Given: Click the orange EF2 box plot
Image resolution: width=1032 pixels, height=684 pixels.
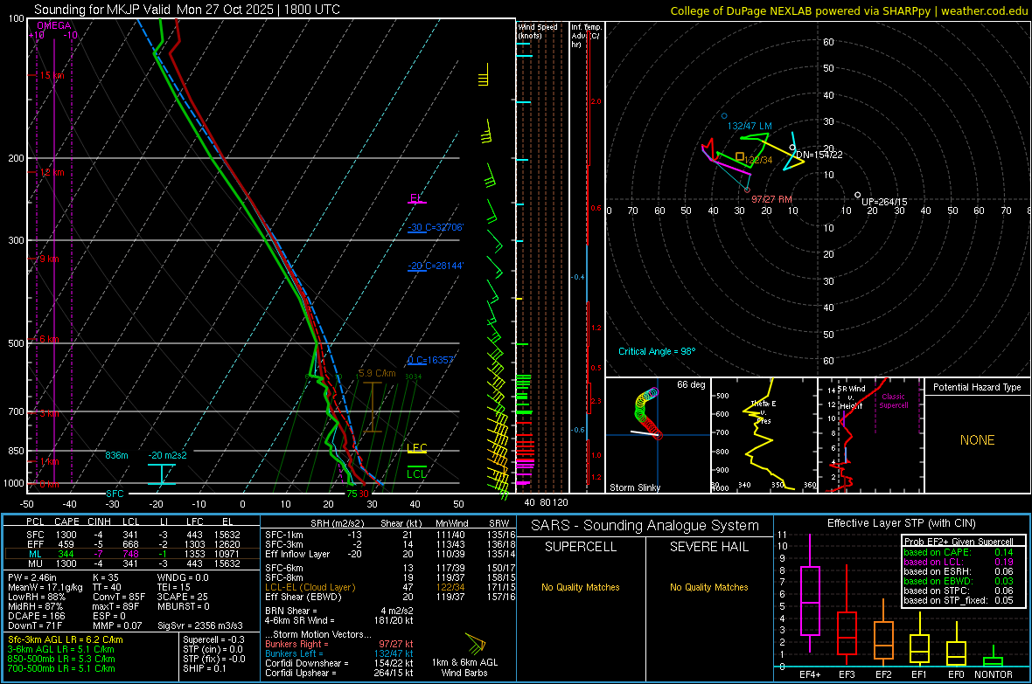Looking at the screenshot, I should pos(883,632).
